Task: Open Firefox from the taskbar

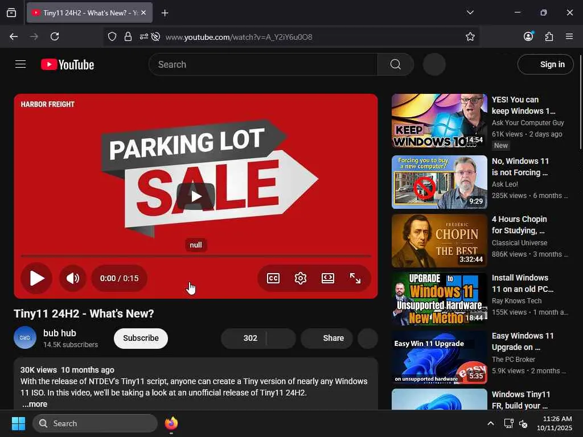Action: [x=171, y=423]
